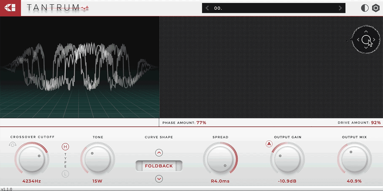
Task: Toggle the auto output gain A button
Action: tap(269, 144)
